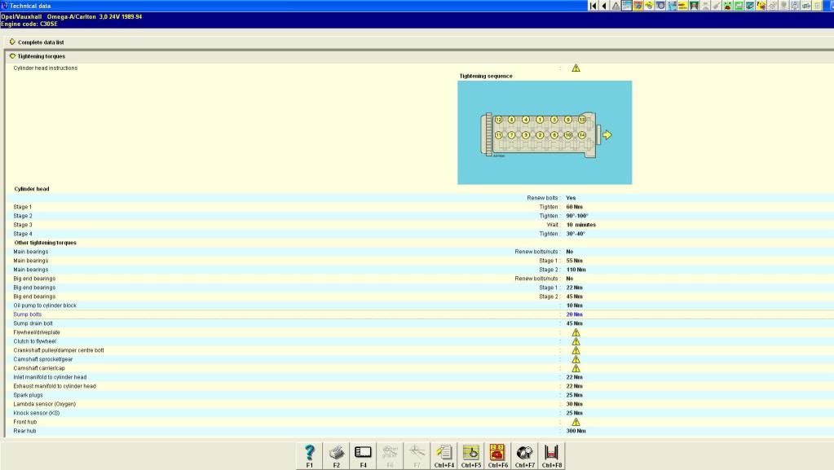Click the F1 help question mark button
The height and width of the screenshot is (470, 834).
coord(310,455)
